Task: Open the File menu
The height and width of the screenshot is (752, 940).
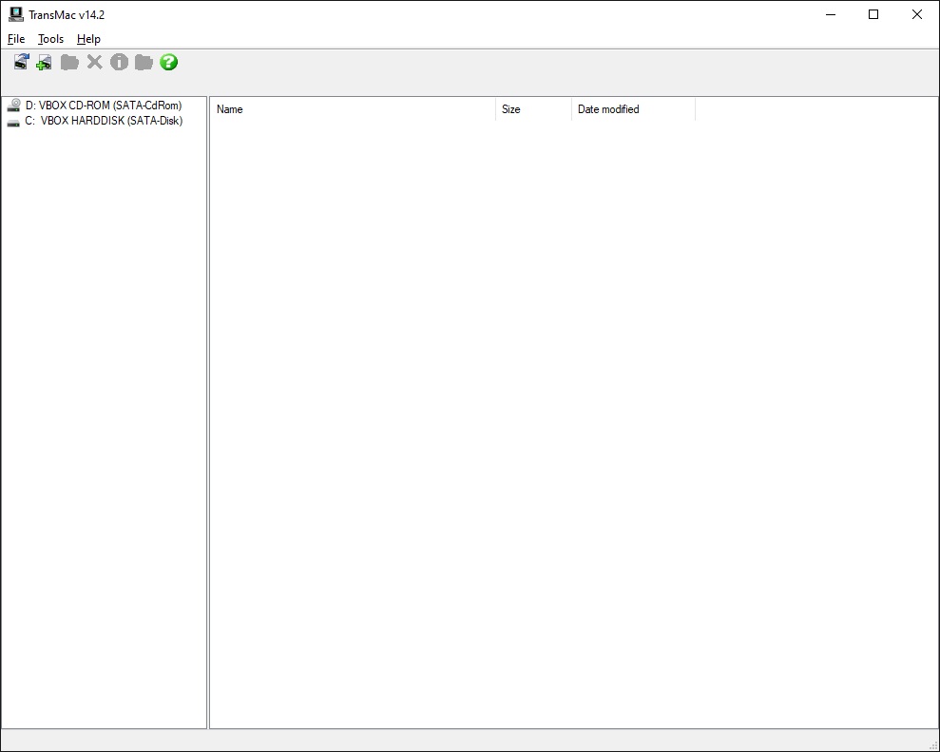Action: (16, 39)
